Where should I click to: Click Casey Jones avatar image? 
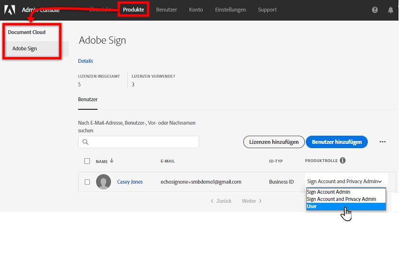[x=104, y=182]
